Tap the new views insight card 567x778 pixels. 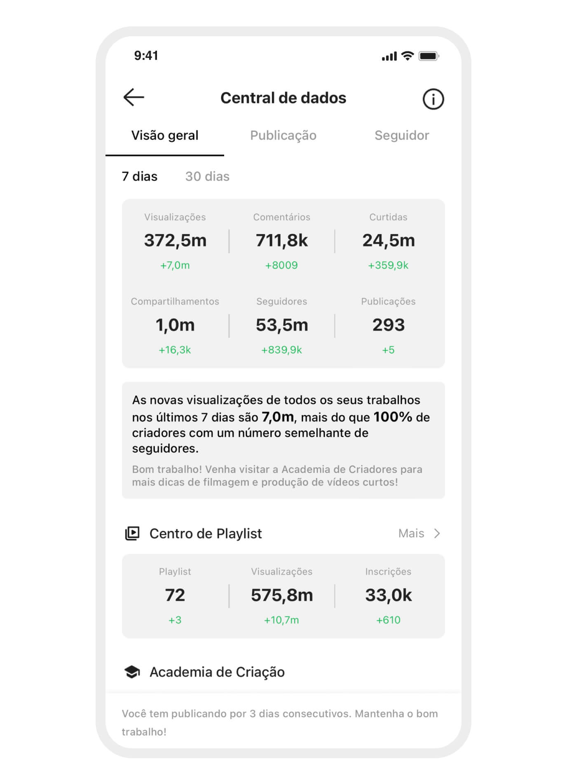pyautogui.click(x=283, y=440)
